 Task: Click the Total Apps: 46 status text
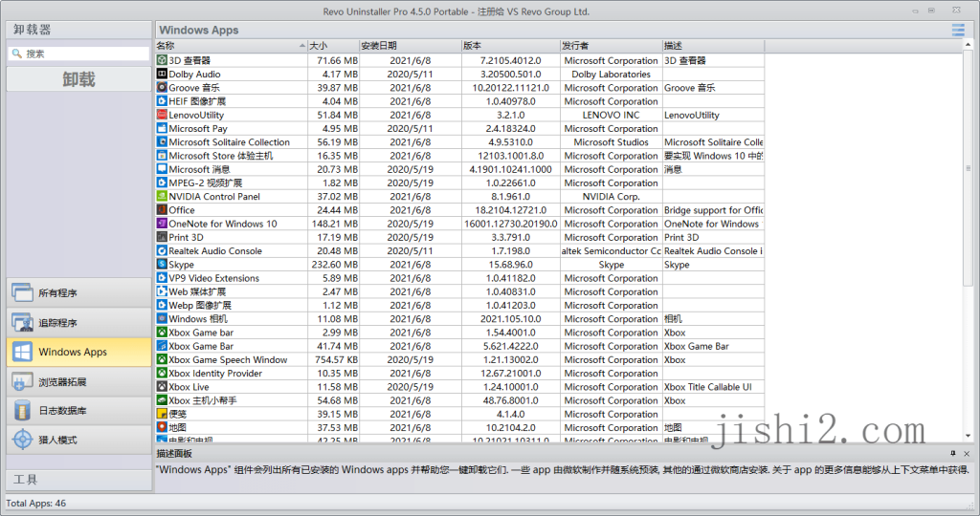click(x=35, y=503)
